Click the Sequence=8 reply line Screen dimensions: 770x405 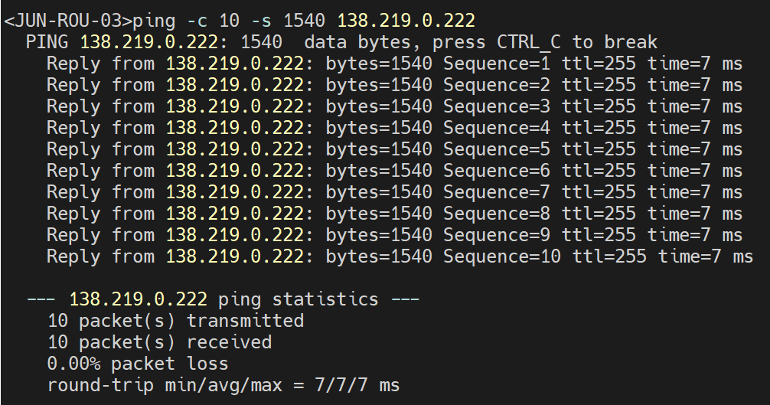click(x=394, y=213)
